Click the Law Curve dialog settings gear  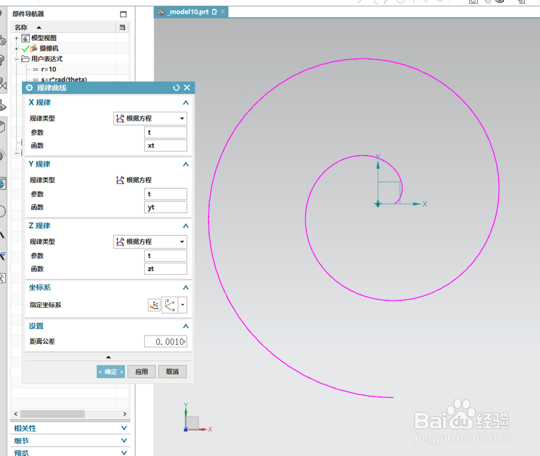pyautogui.click(x=29, y=88)
